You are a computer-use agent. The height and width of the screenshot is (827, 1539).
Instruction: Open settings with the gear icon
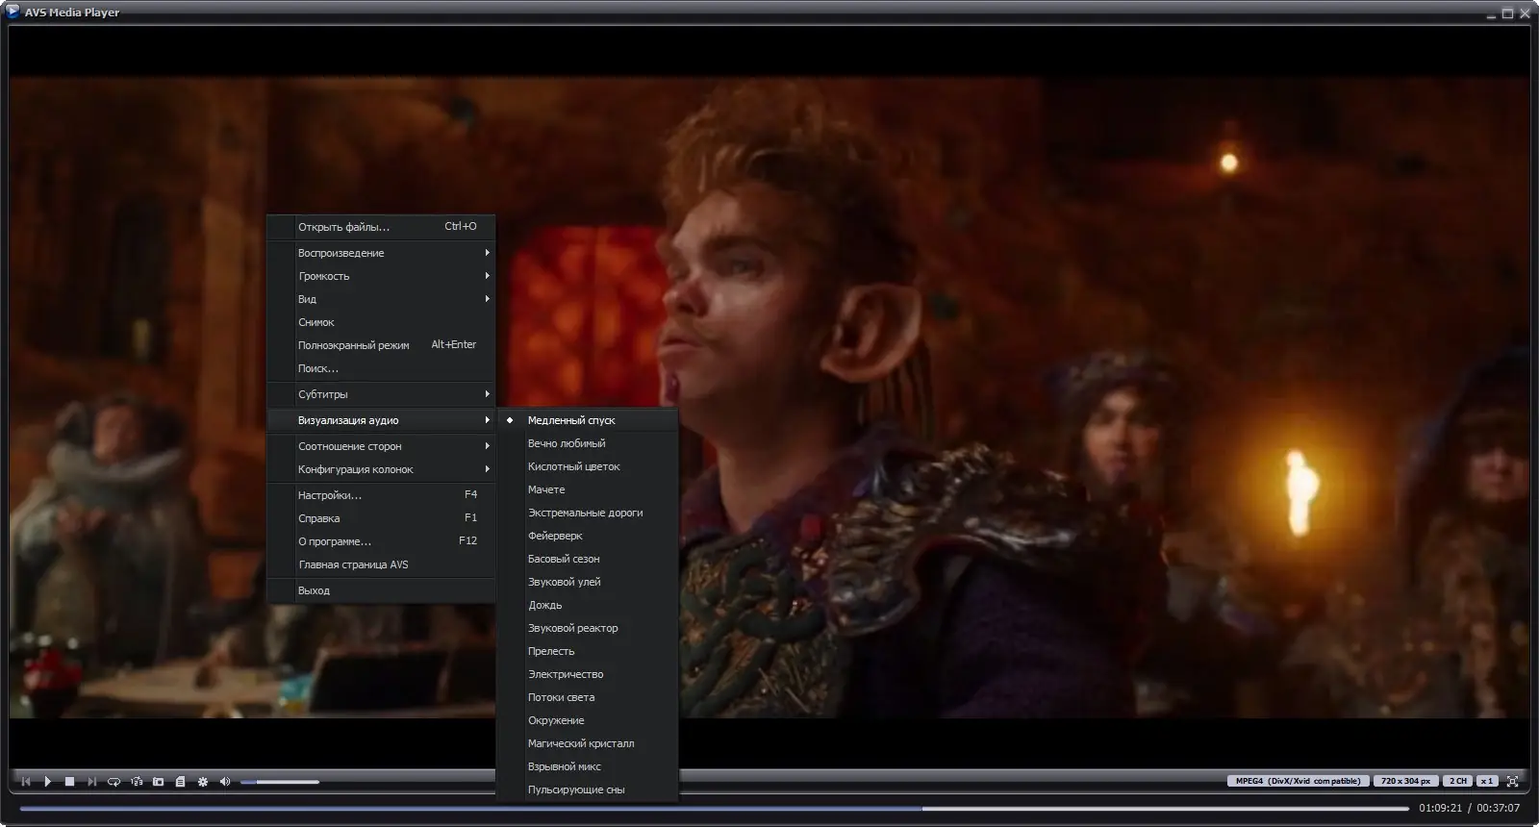click(203, 782)
